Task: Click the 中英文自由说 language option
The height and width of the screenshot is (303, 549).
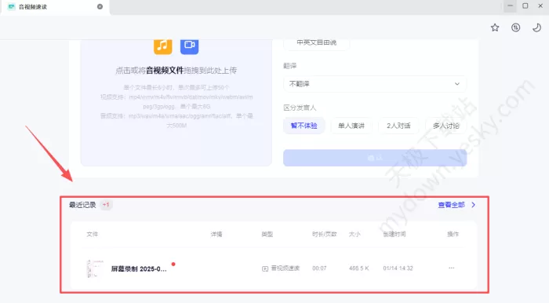Action: [317, 42]
